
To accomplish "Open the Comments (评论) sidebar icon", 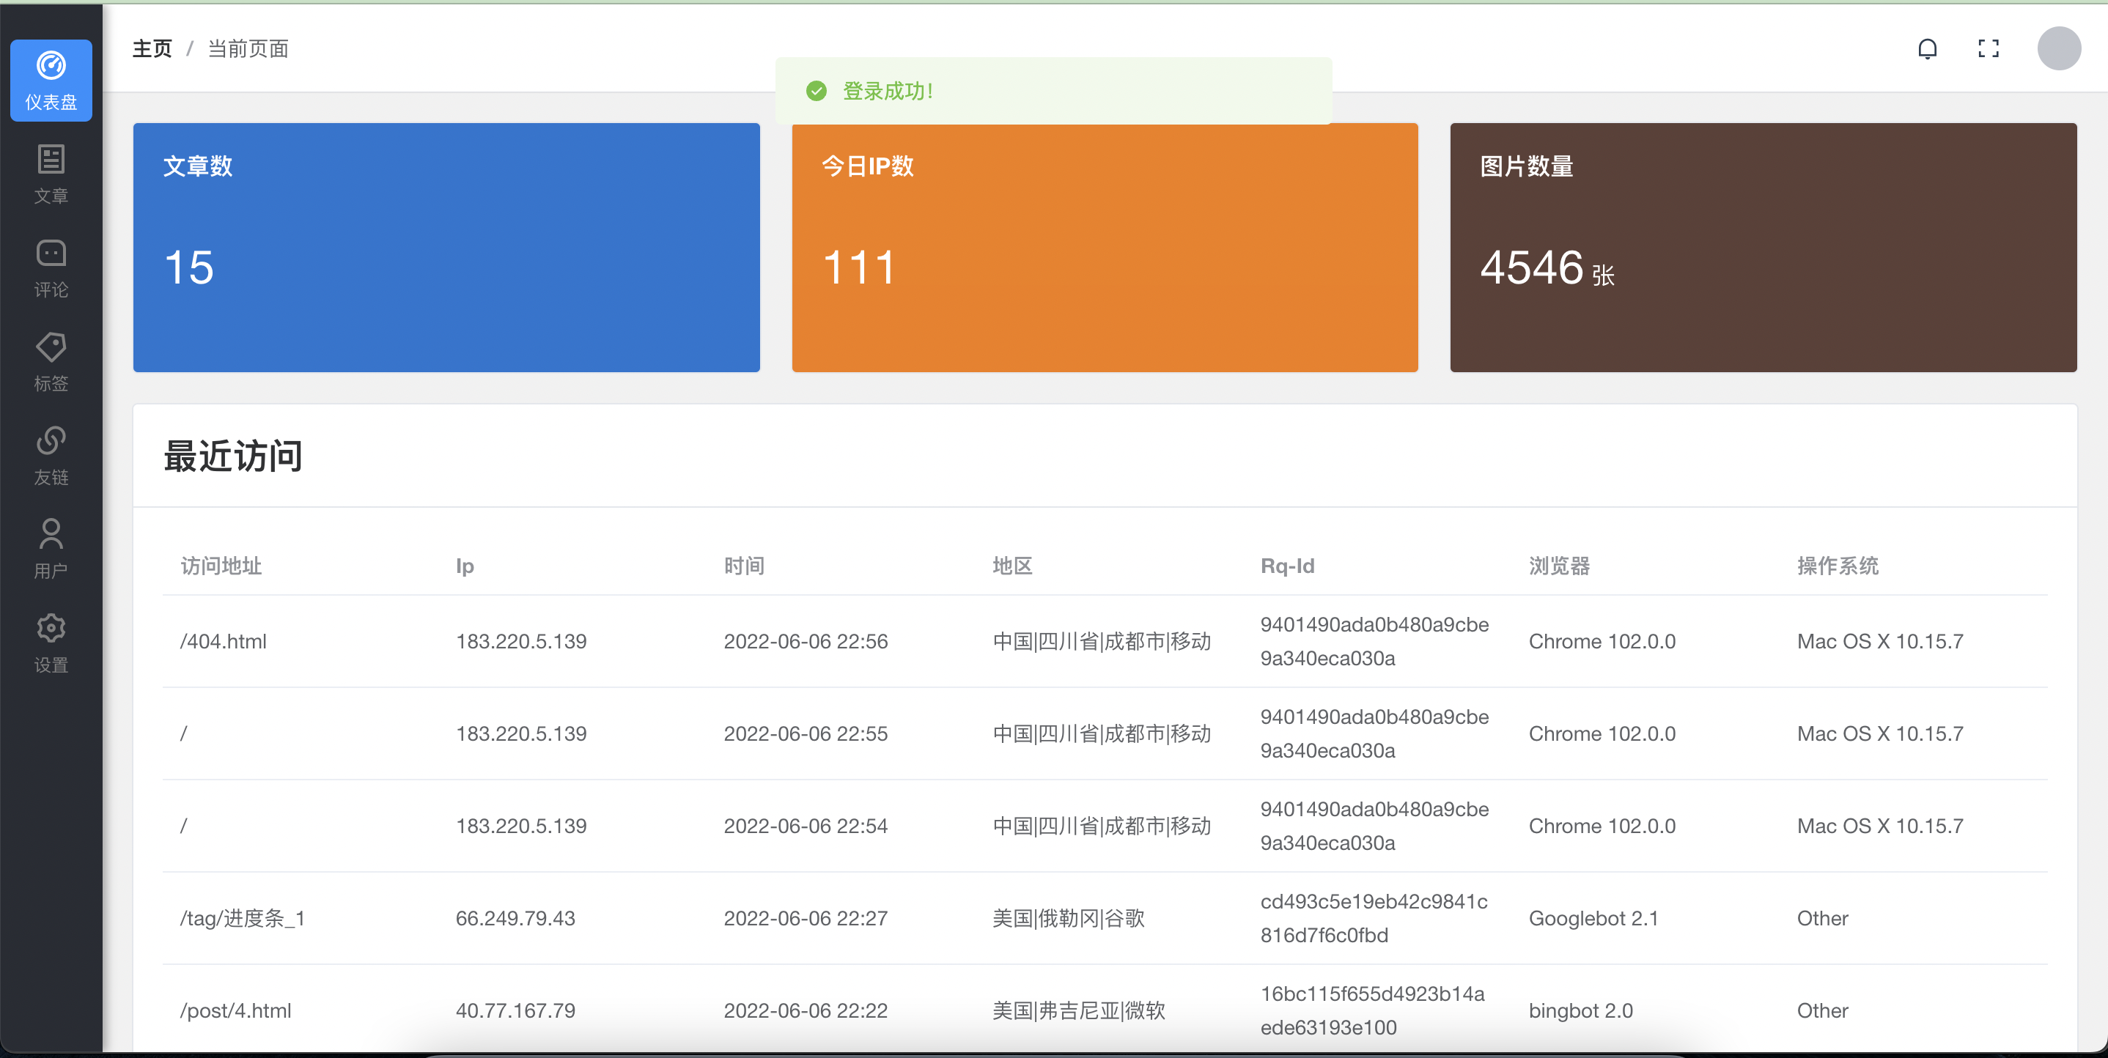I will click(x=51, y=267).
